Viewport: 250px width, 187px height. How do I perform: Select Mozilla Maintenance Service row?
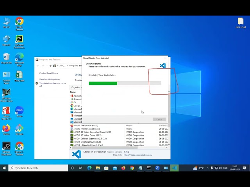coord(119,129)
